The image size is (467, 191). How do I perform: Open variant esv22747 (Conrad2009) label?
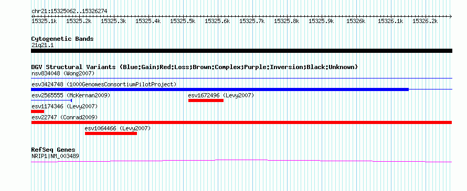coord(65,117)
